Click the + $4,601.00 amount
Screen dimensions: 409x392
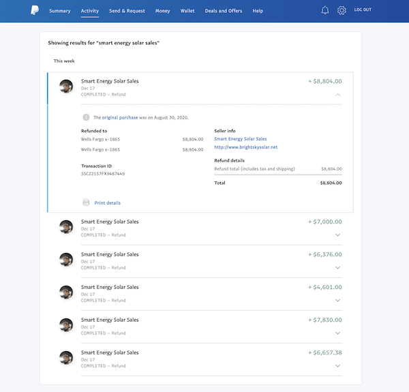324,287
